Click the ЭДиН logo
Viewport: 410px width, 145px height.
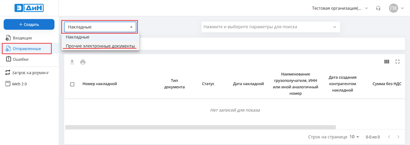[29, 8]
